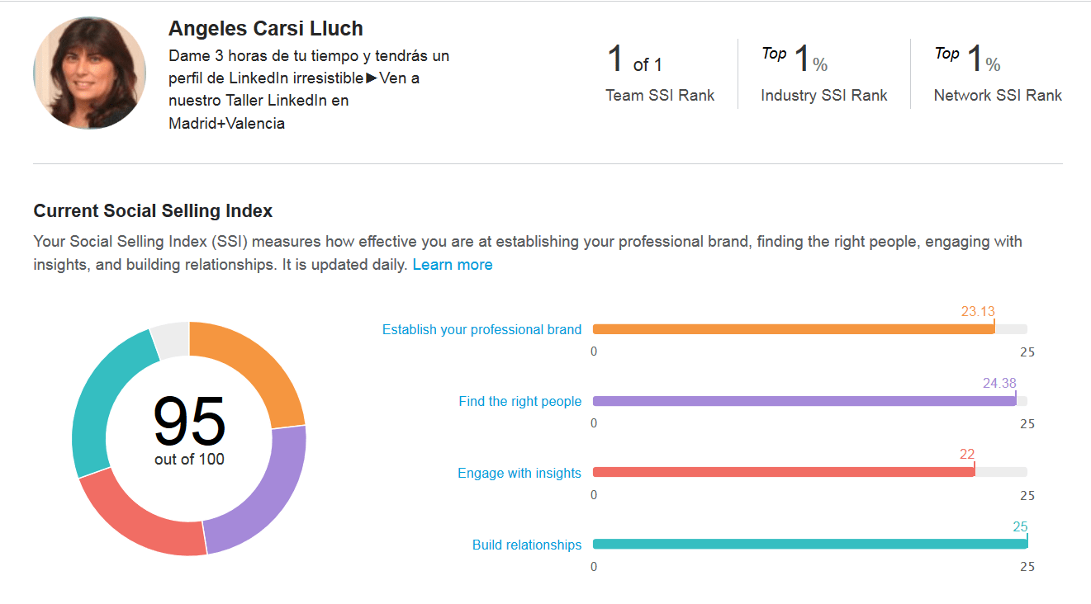
Task: Click the 95 out of 100 score
Action: click(189, 429)
